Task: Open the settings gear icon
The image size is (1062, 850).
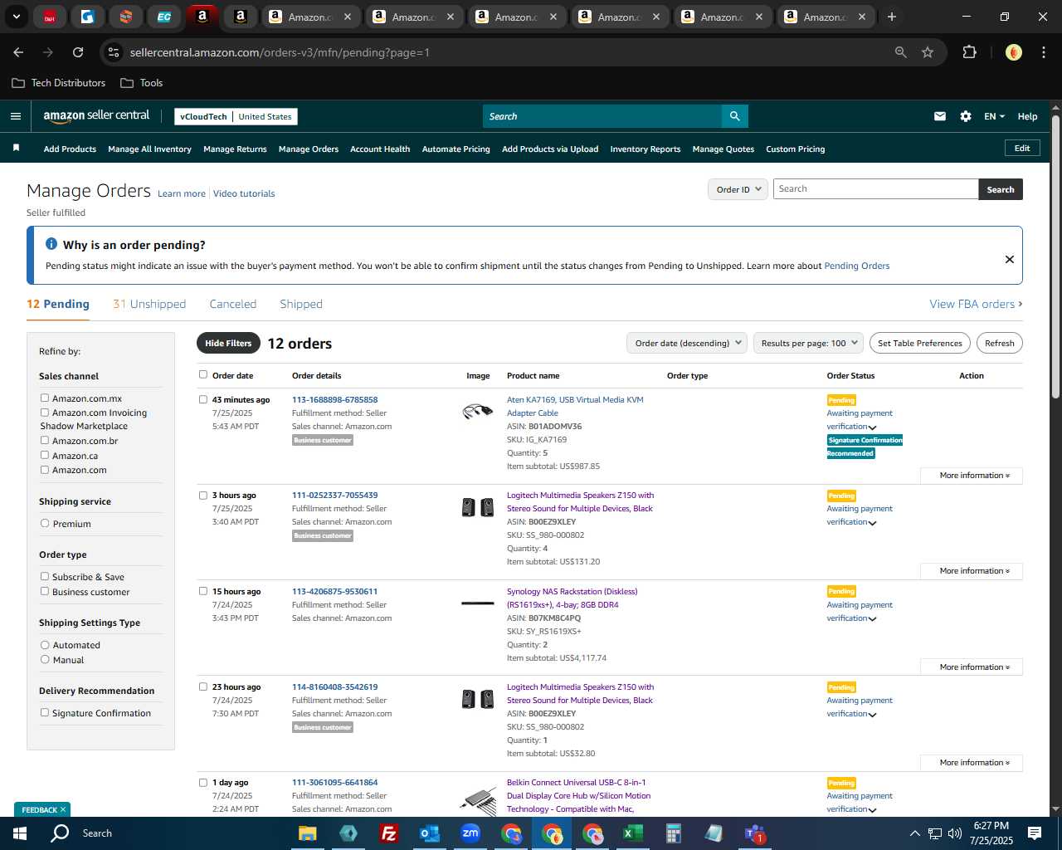Action: 966,116
